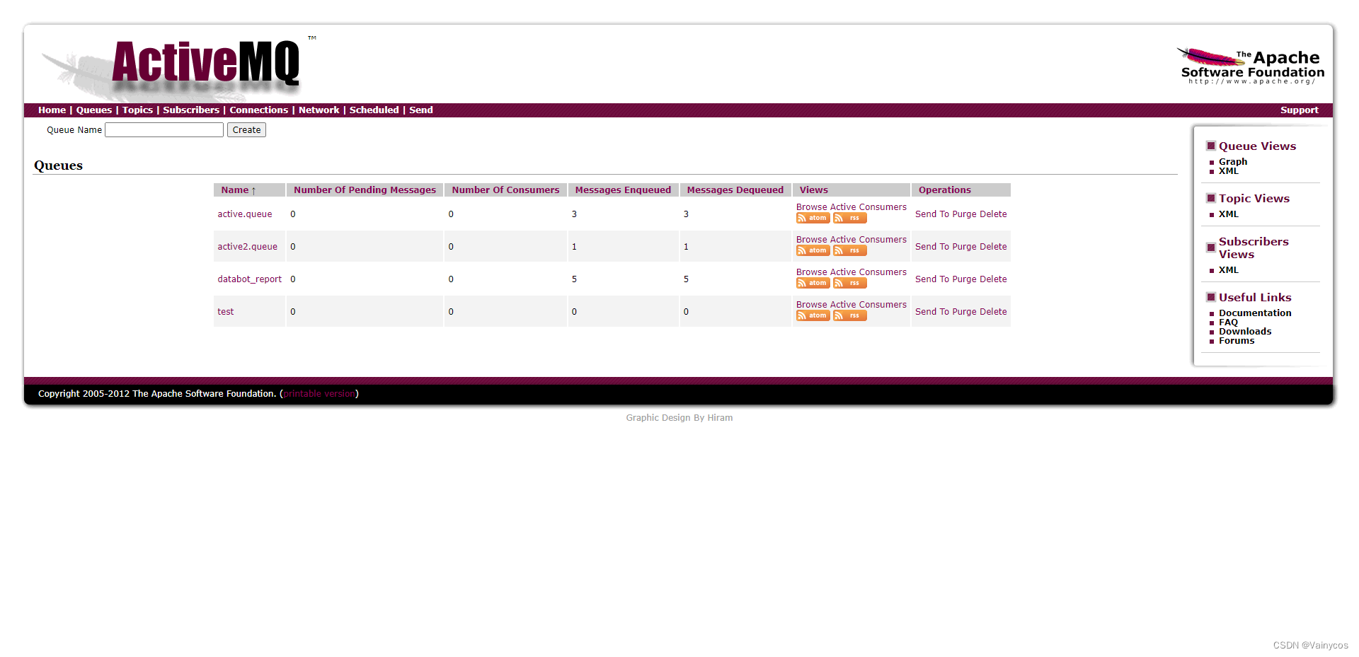Open the Queues menu item

93,110
